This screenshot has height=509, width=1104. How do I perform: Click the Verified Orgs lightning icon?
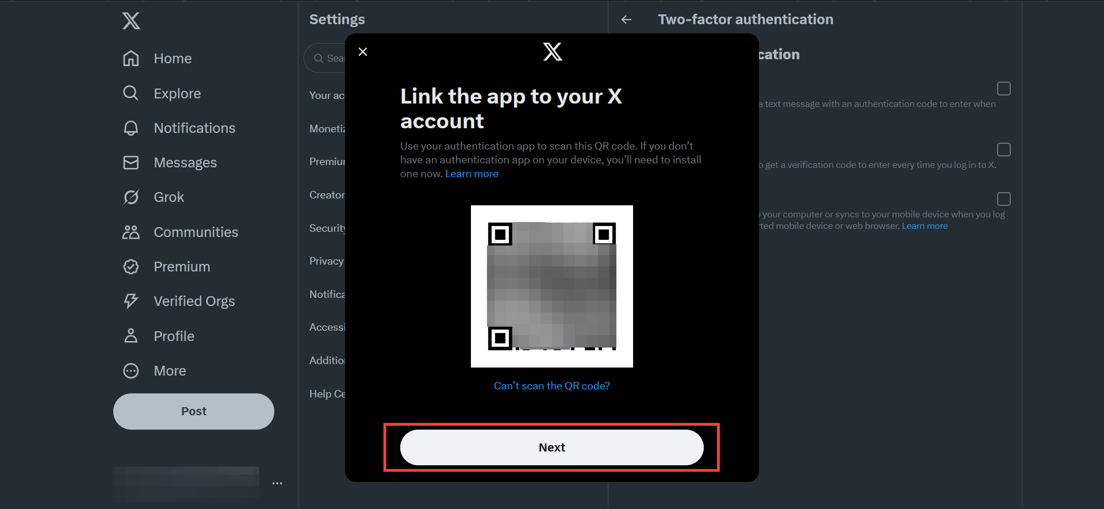coord(131,301)
